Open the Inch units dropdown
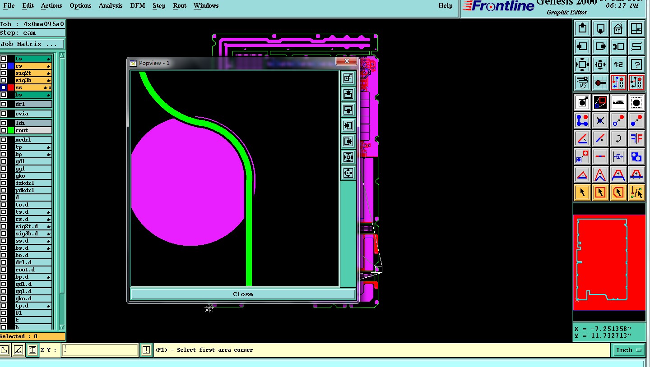This screenshot has height=367, width=650. (629, 350)
